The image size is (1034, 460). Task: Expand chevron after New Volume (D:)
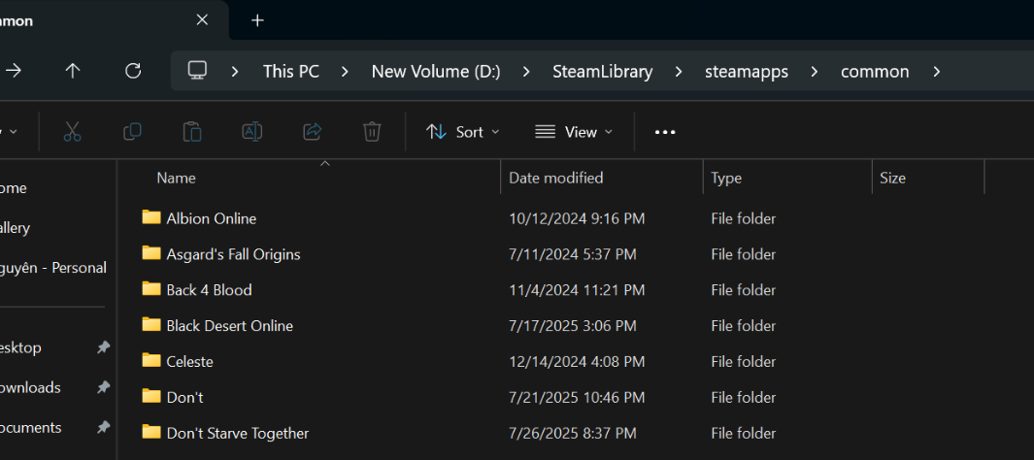click(x=526, y=72)
